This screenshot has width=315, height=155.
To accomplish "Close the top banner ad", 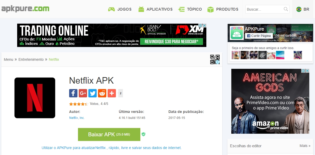I will [x=205, y=26].
